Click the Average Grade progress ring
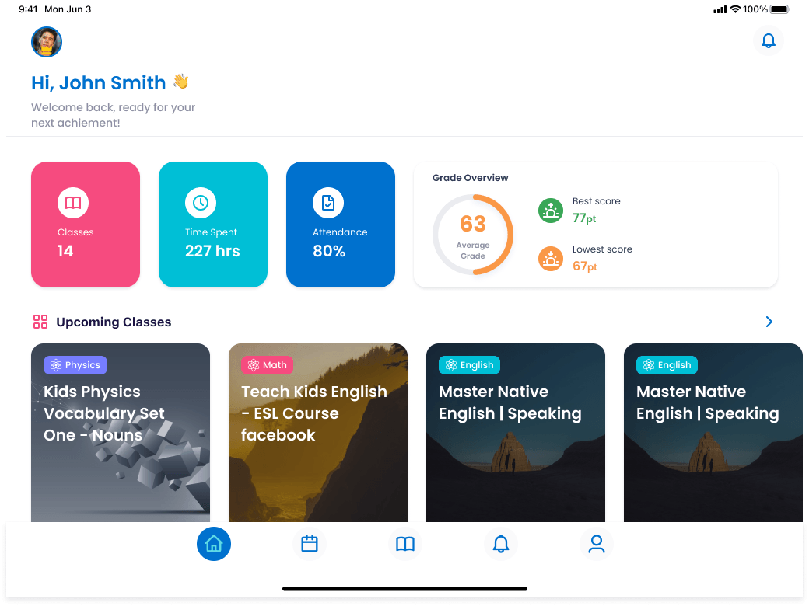809x606 pixels. [473, 233]
